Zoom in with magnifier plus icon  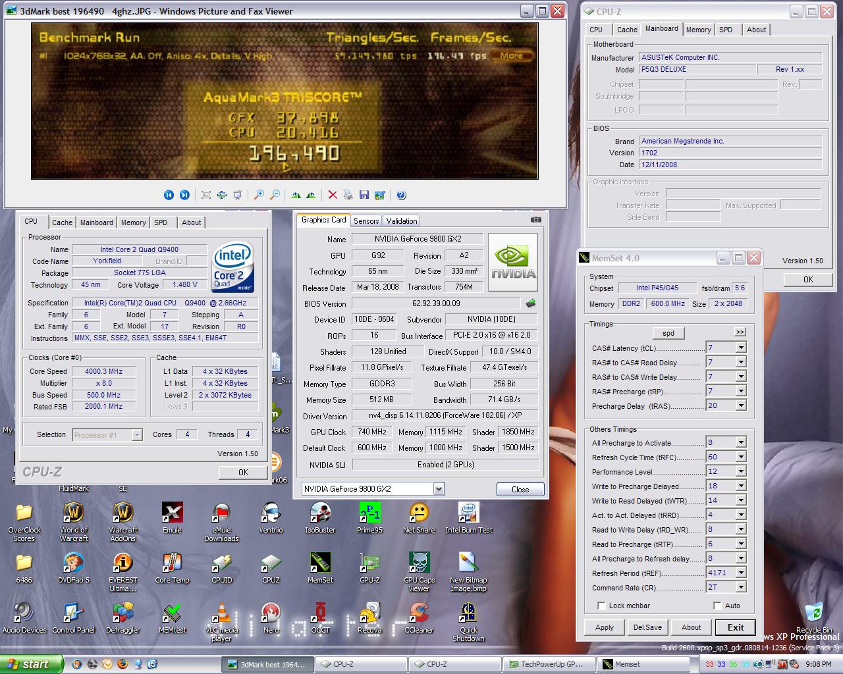pyautogui.click(x=259, y=195)
